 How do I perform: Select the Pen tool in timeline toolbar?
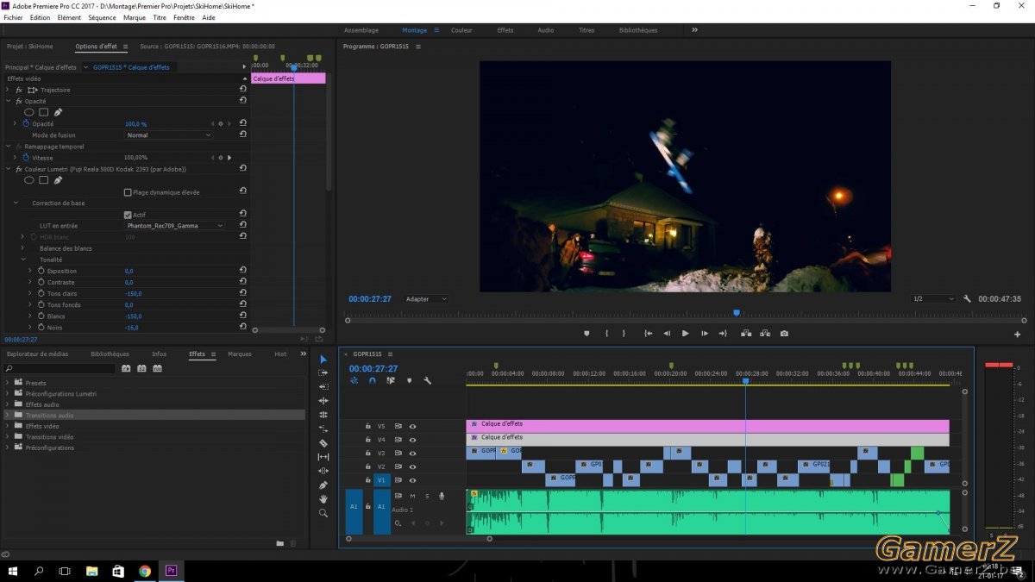pyautogui.click(x=323, y=485)
